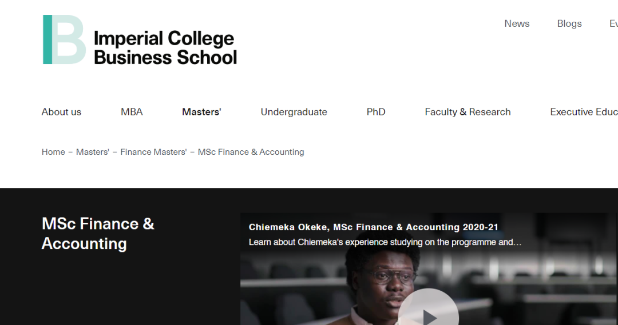618x325 pixels.
Task: Click the Masters' breadcrumb link
Action: tap(93, 152)
